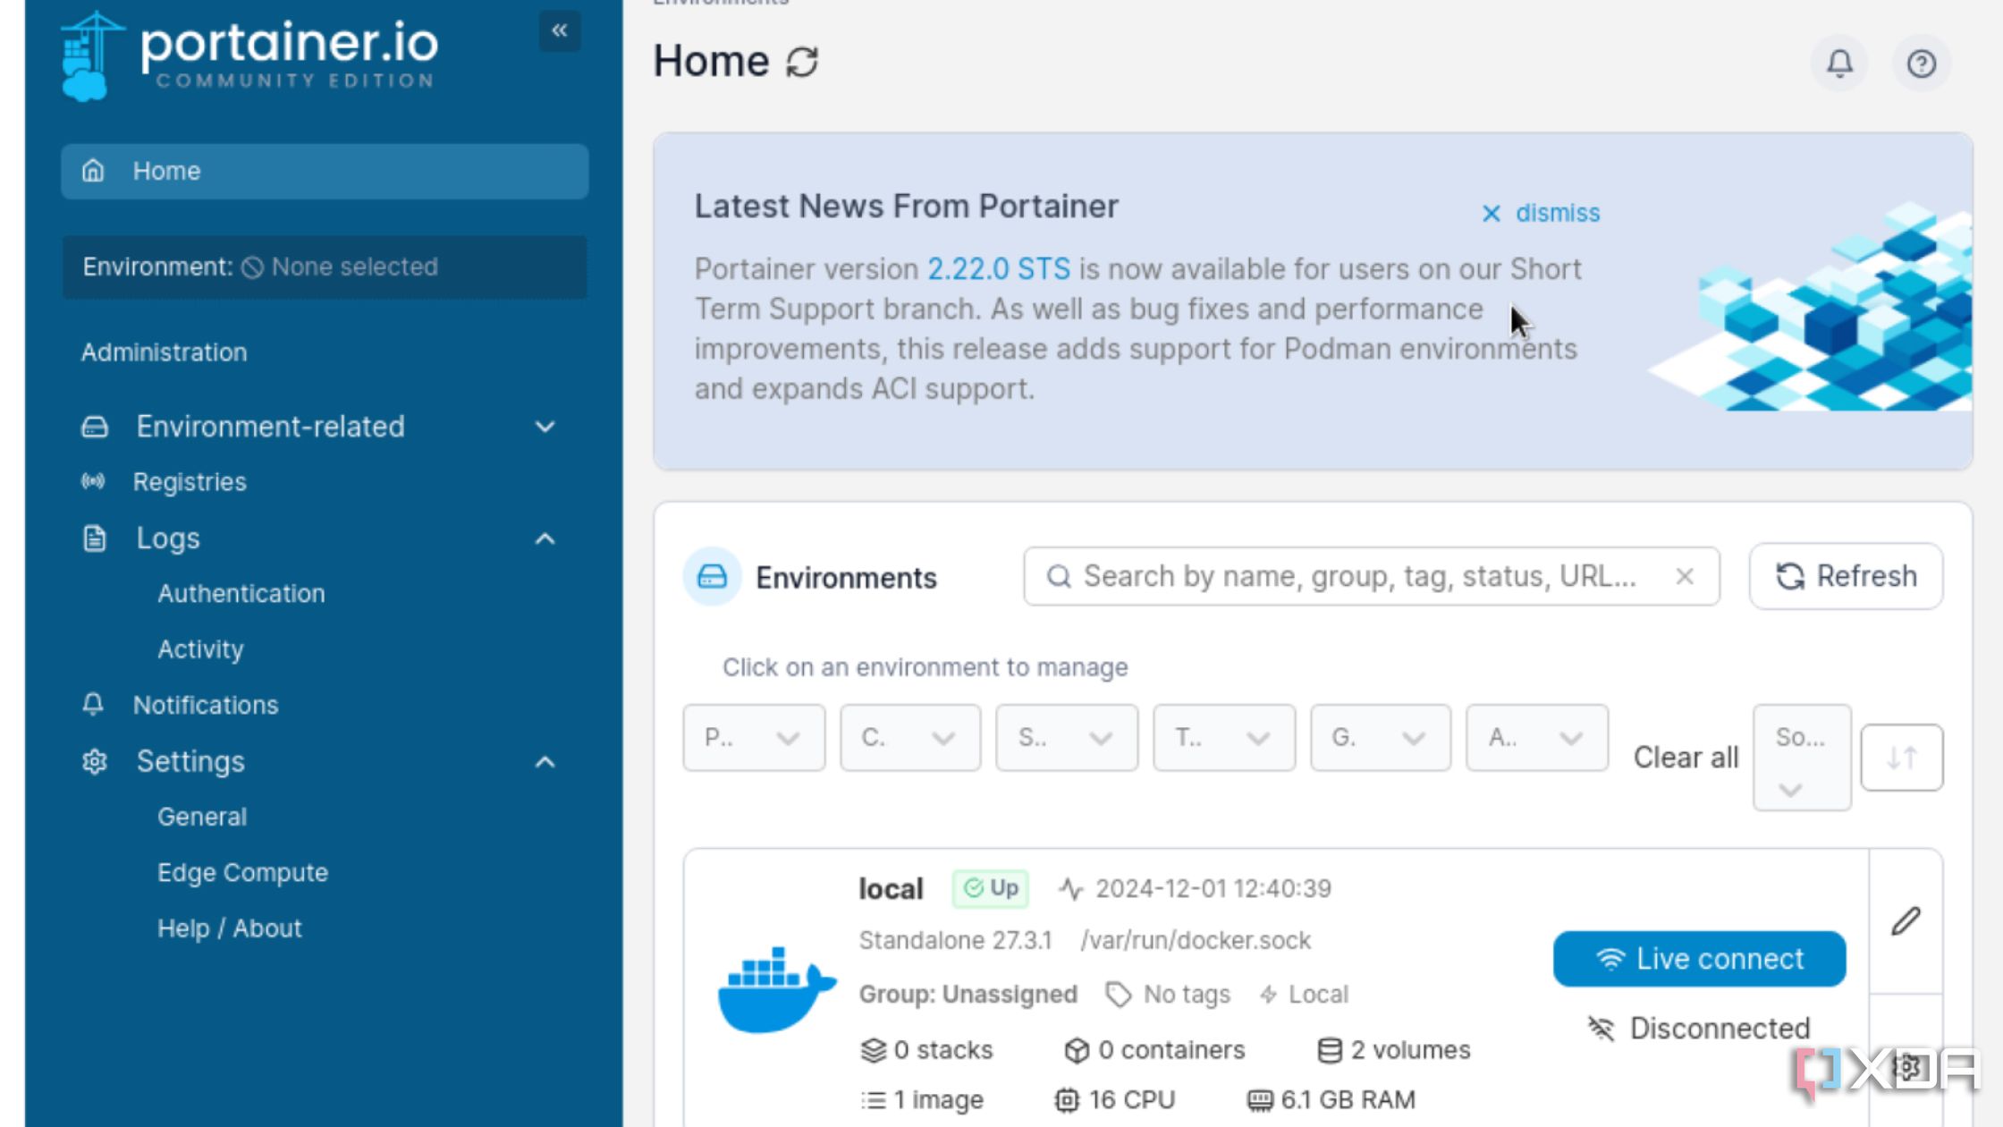Open the P.. filter dropdown
Viewport: 2003px width, 1127px height.
pyautogui.click(x=754, y=738)
